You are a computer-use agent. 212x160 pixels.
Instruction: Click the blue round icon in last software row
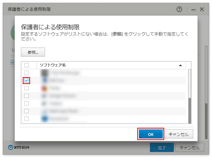click(x=45, y=119)
